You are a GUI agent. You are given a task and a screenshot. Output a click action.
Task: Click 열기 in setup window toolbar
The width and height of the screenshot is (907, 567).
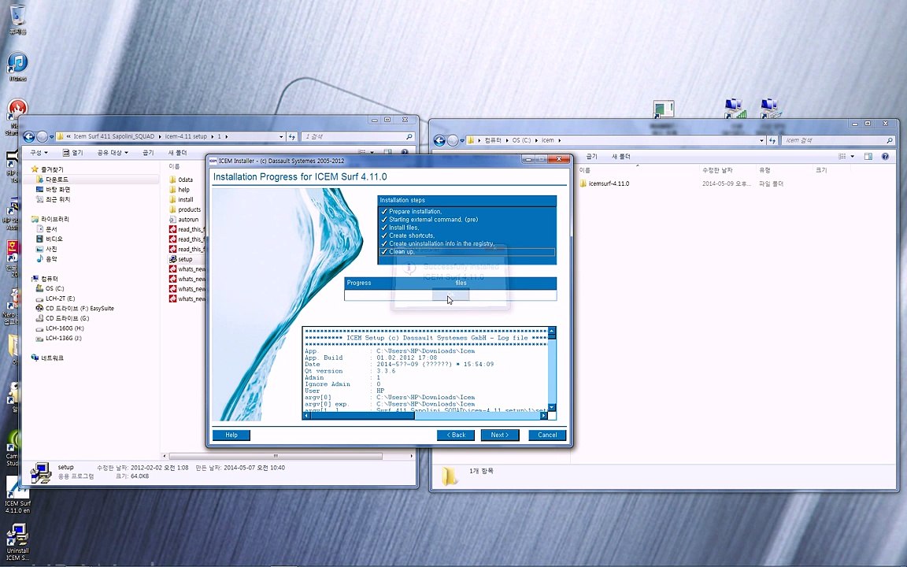(73, 153)
